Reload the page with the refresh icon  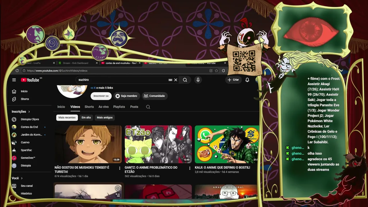[x=17, y=71]
